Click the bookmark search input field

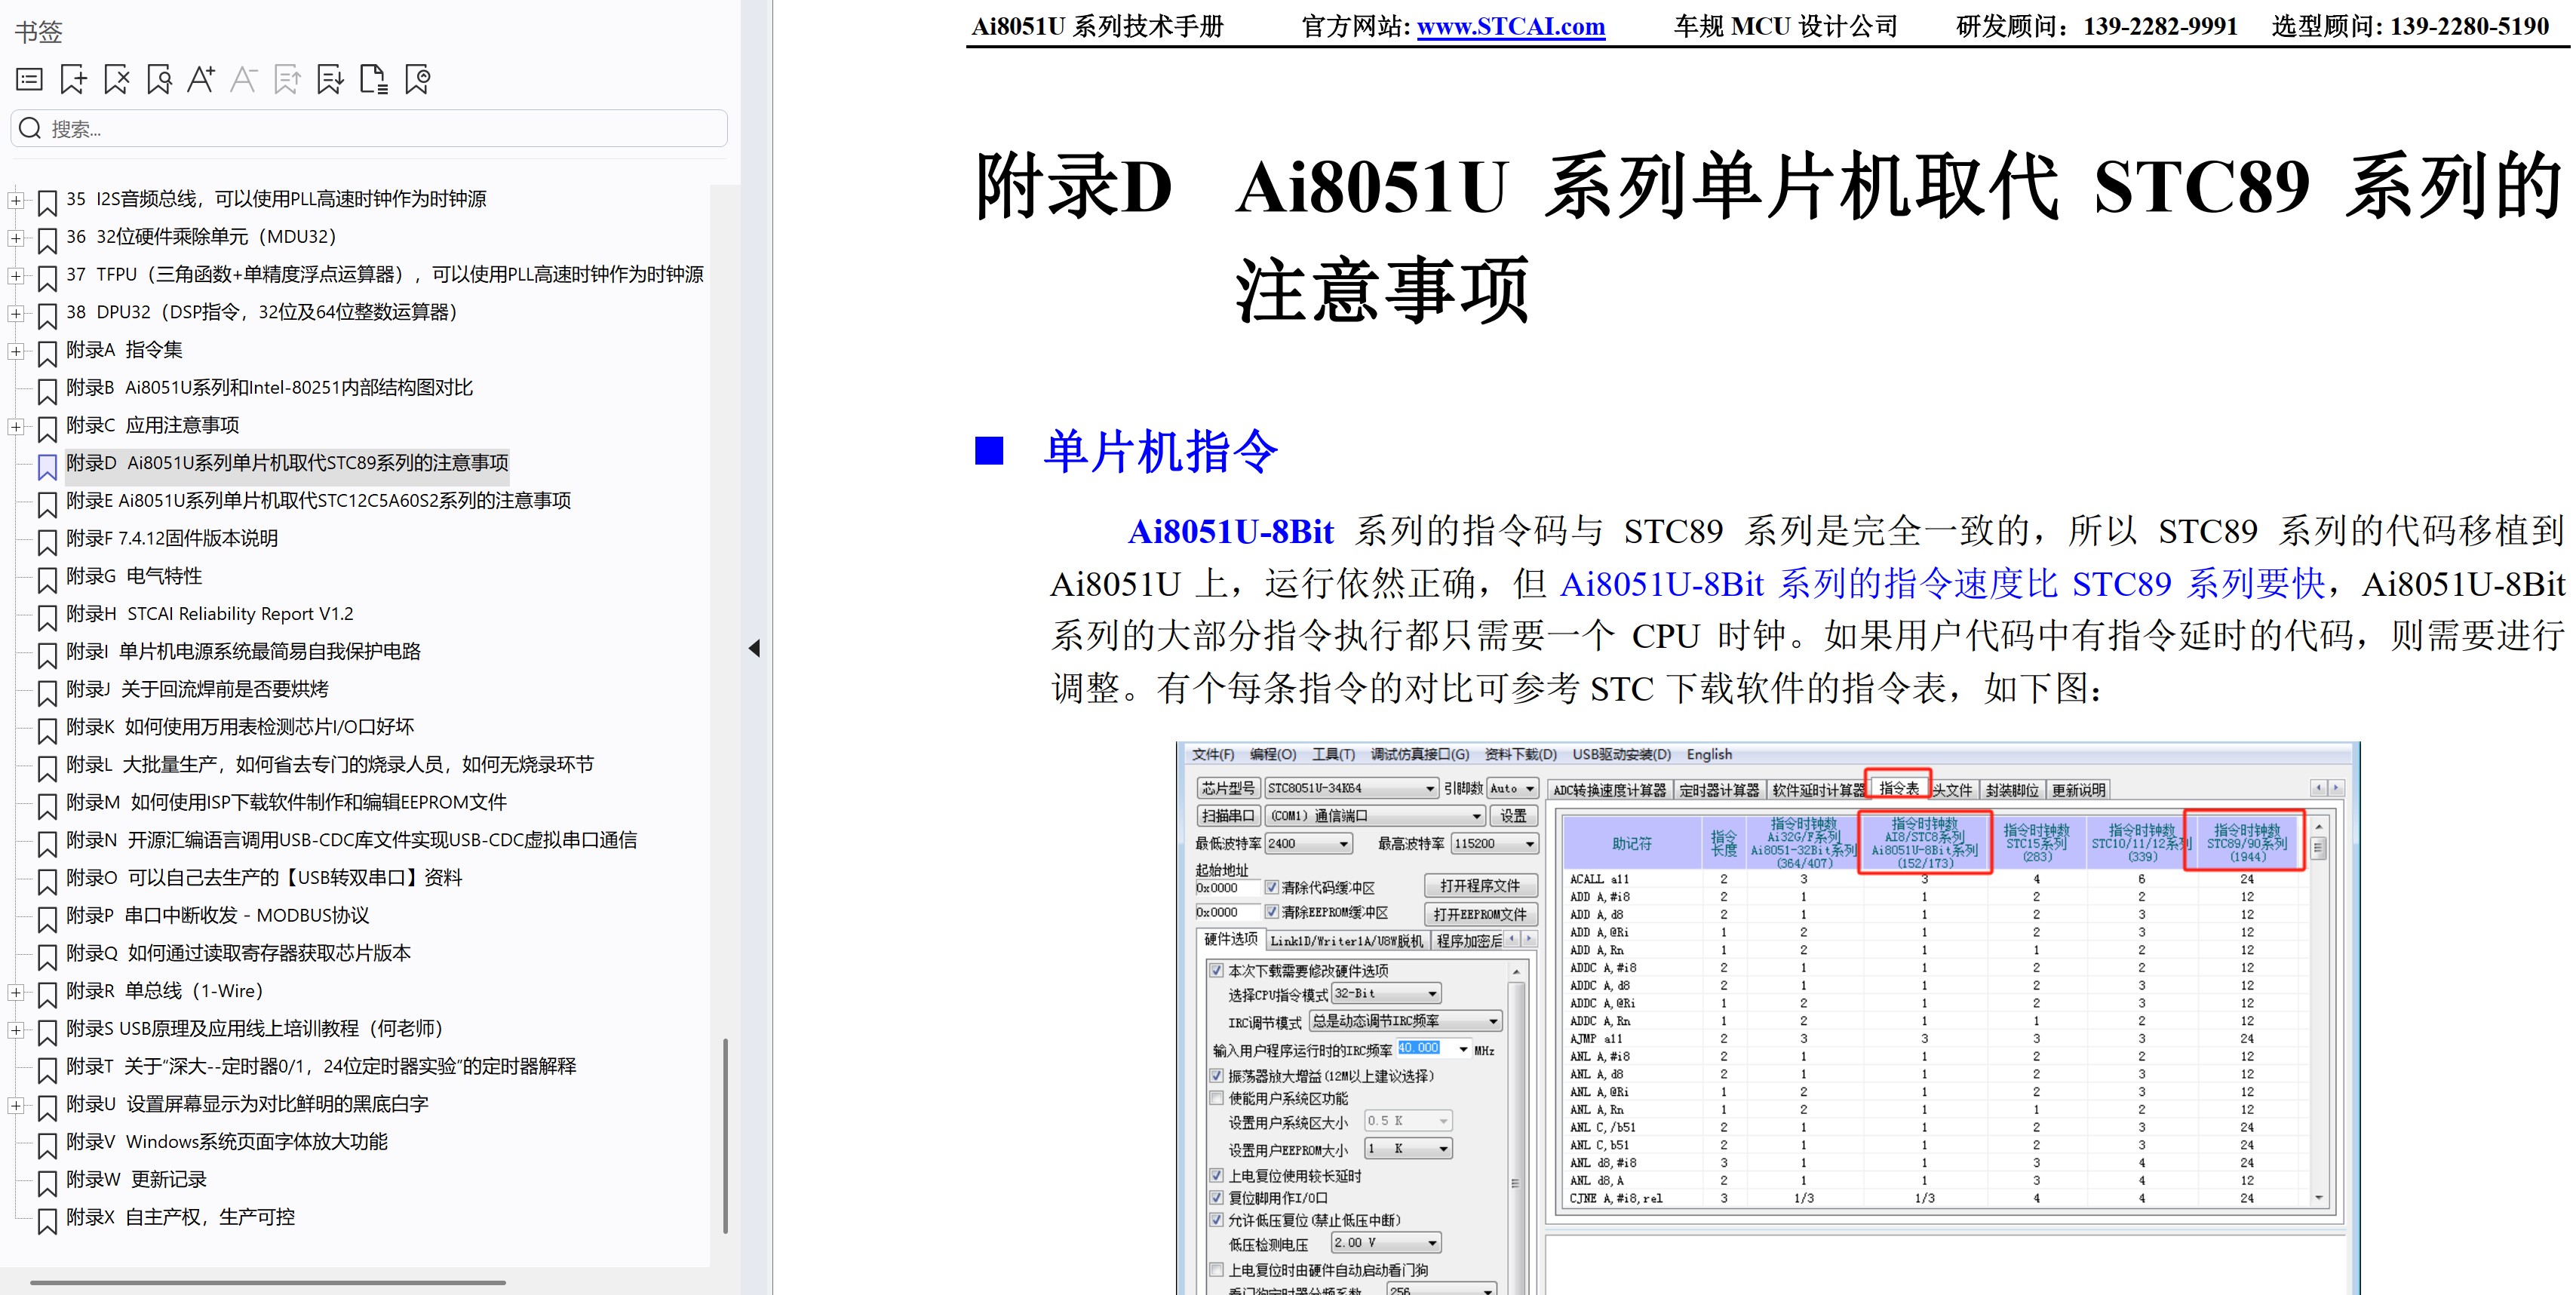point(369,128)
